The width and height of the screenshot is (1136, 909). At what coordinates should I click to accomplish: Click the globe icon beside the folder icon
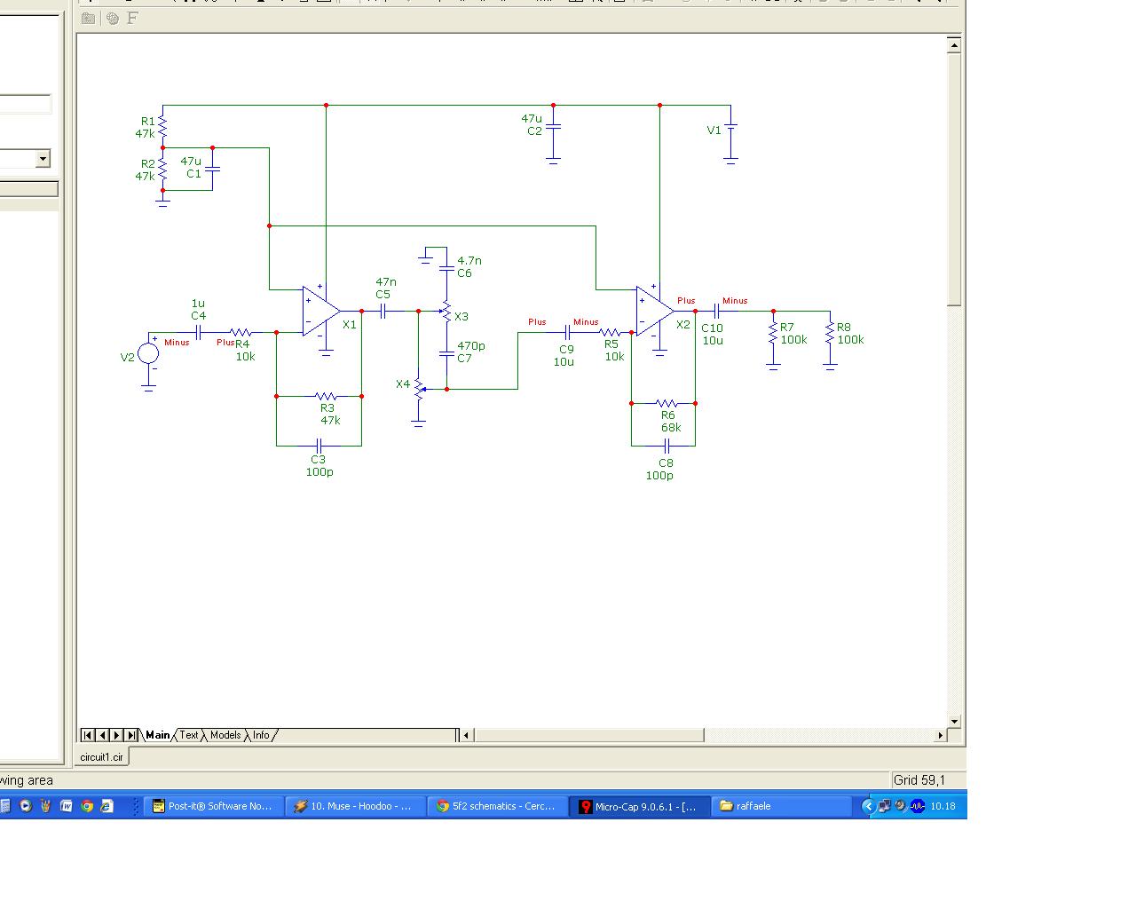[112, 18]
